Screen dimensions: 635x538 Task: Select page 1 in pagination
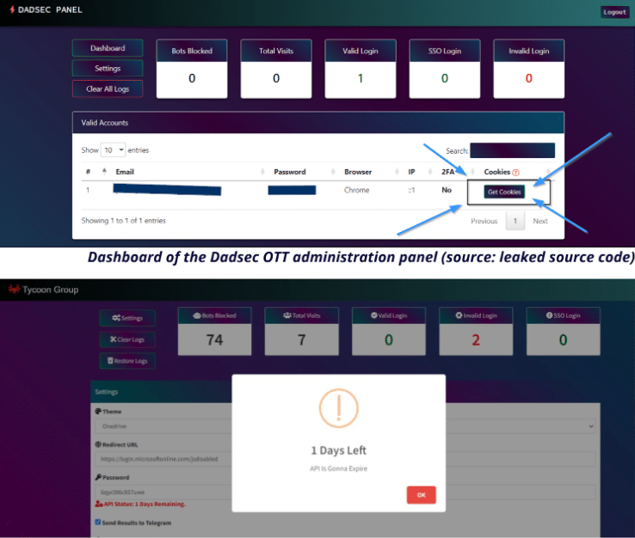[515, 221]
